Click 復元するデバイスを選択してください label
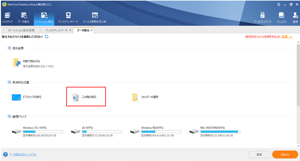 point(22,37)
